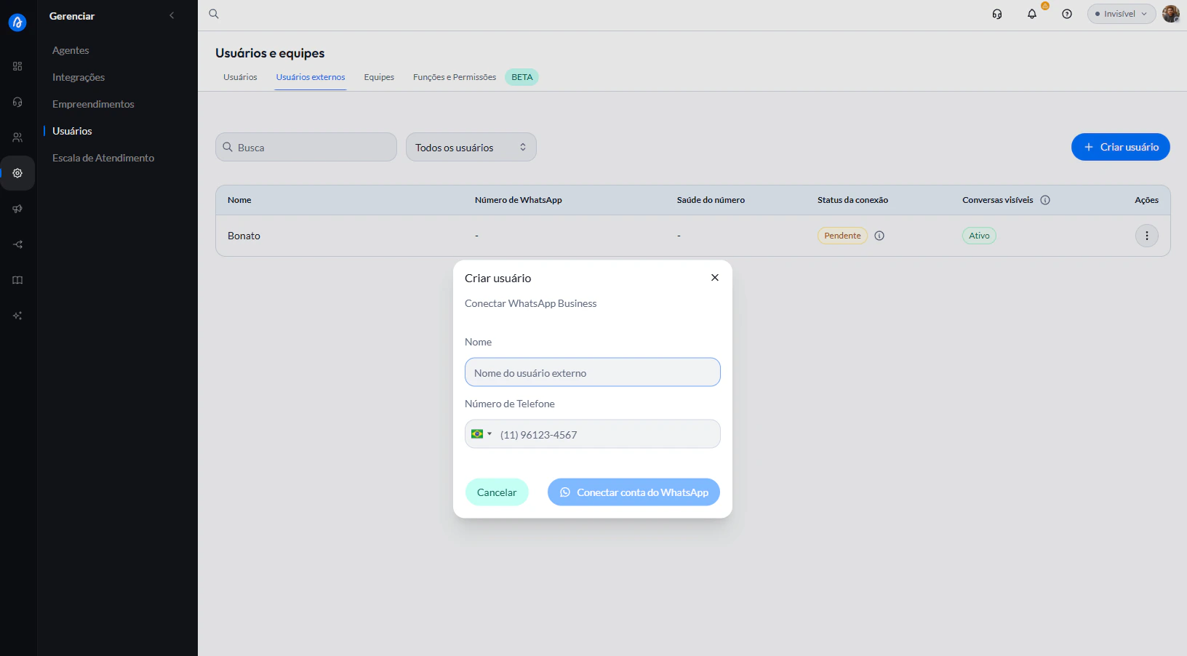1187x656 pixels.
Task: Click the Status da conexão column header
Action: point(852,200)
